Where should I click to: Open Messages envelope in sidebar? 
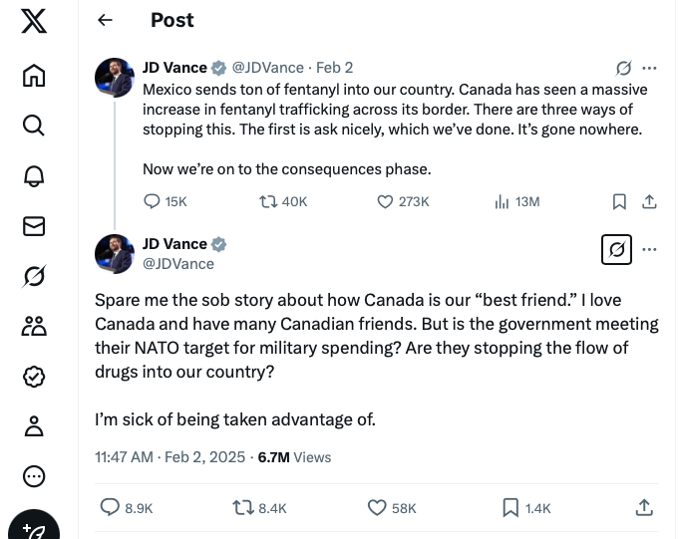pyautogui.click(x=34, y=226)
